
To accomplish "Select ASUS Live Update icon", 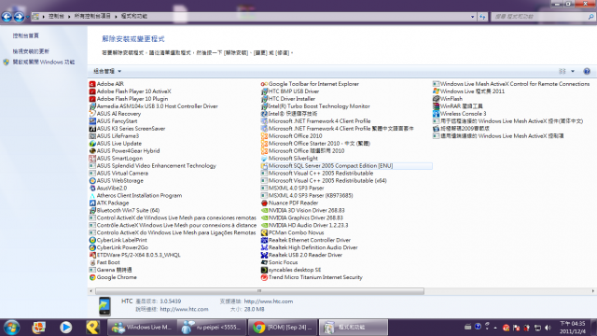I will pos(92,144).
